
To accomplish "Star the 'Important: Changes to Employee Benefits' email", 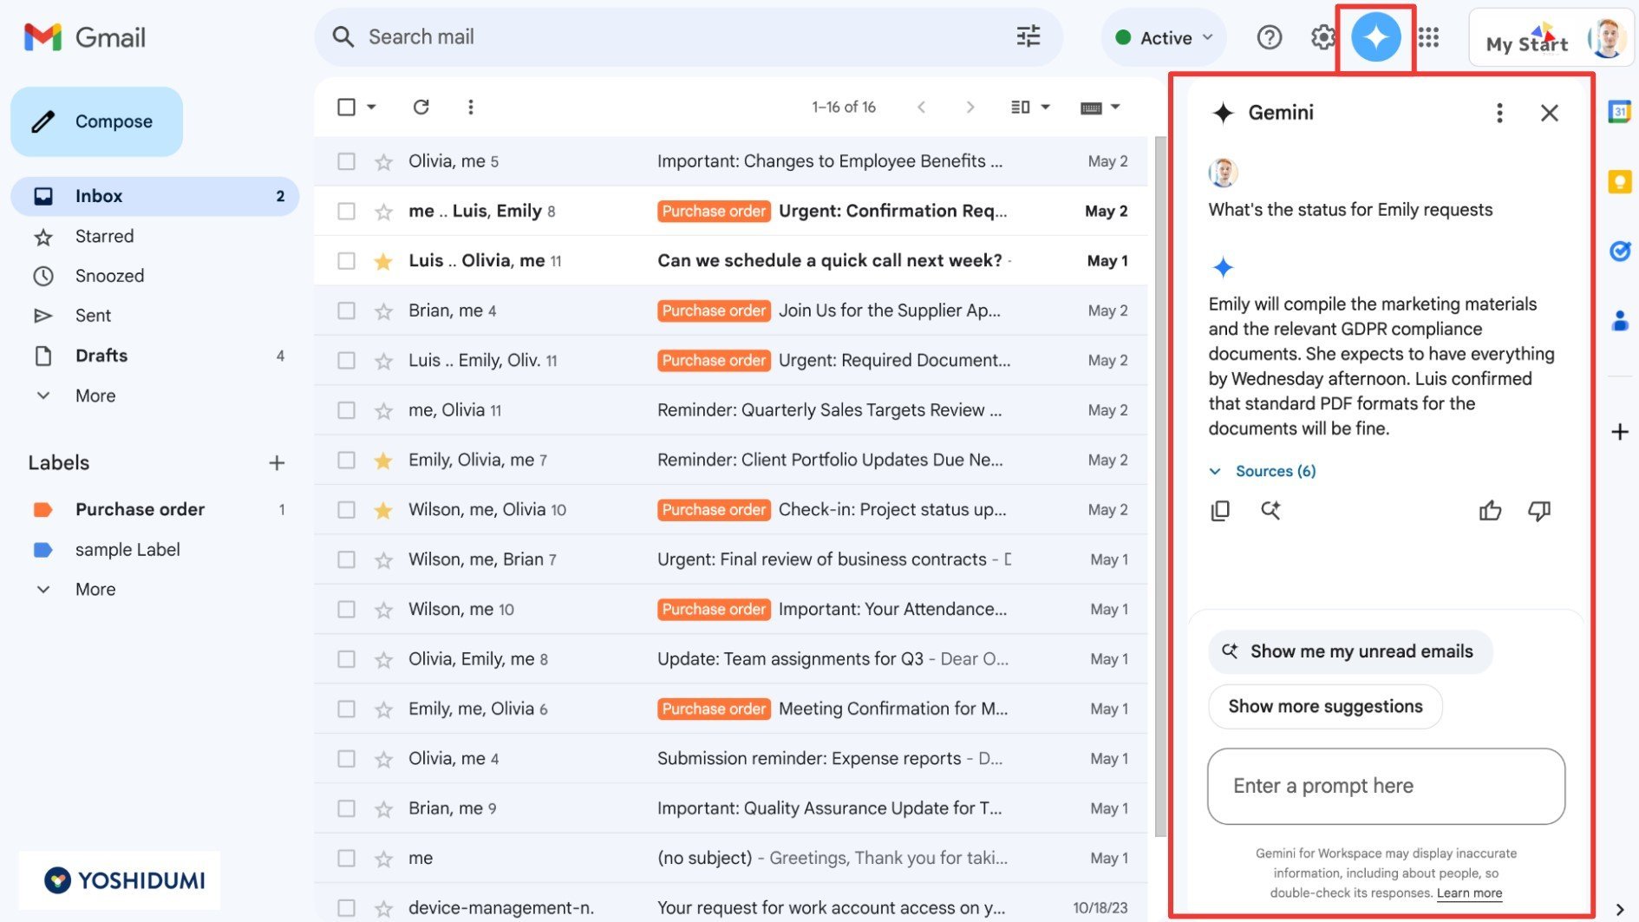I will click(x=383, y=161).
